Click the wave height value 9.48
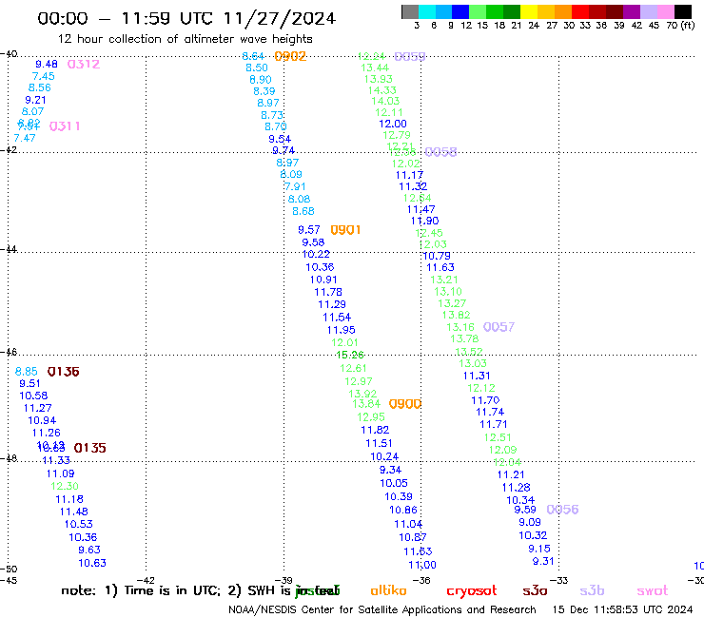Screen dimensions: 704x618 tap(47, 65)
